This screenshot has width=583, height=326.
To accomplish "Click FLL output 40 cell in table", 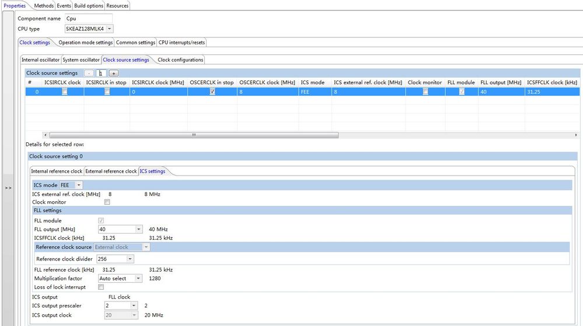I will click(501, 92).
